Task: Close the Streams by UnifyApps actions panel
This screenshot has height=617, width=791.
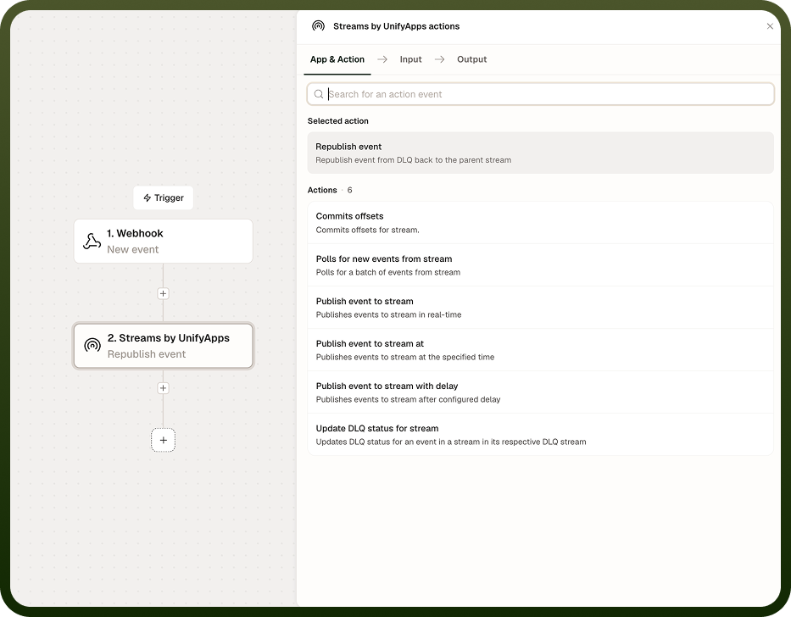Action: (770, 26)
